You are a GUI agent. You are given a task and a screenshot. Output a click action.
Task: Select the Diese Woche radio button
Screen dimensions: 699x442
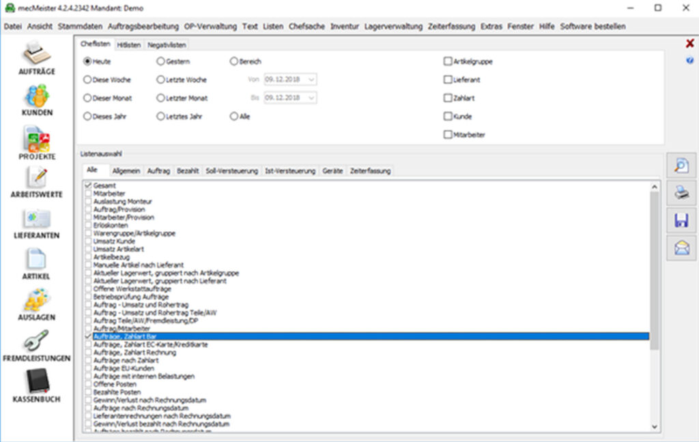pyautogui.click(x=87, y=80)
